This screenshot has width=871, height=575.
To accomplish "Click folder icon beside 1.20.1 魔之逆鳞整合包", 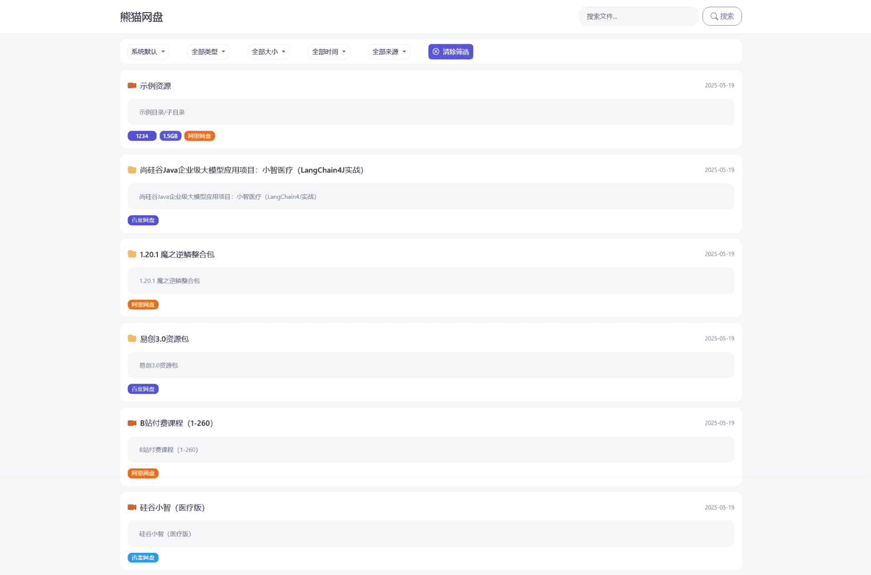I will [132, 254].
